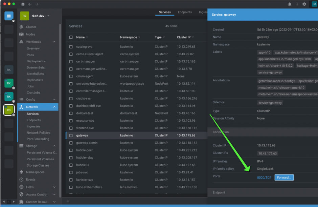Click the Events clock icon

pos(22,180)
